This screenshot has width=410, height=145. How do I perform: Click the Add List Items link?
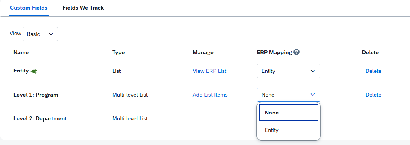[x=210, y=95]
